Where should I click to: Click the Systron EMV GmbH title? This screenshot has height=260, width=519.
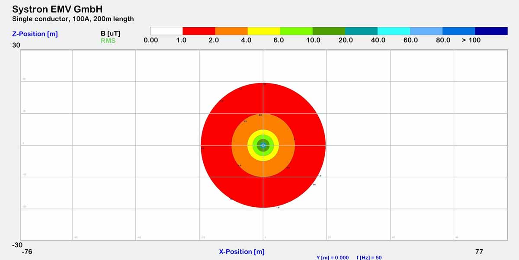58,9
